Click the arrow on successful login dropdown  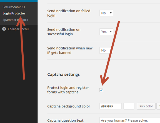point(111,32)
